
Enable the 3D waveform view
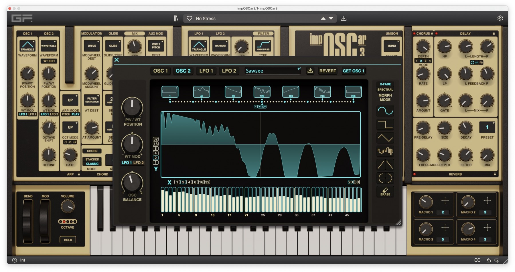[357, 182]
